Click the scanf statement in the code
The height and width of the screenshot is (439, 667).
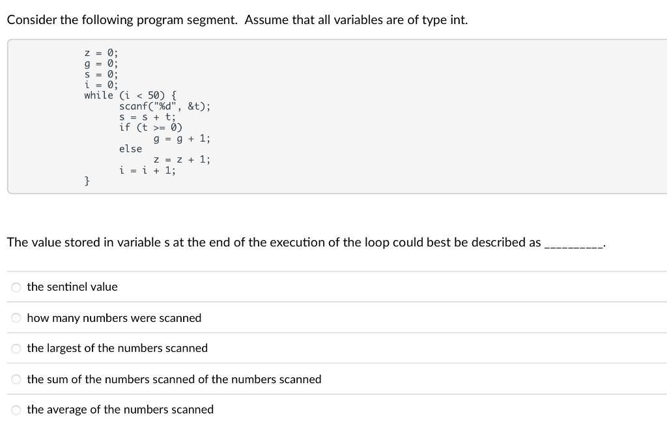pyautogui.click(x=165, y=105)
